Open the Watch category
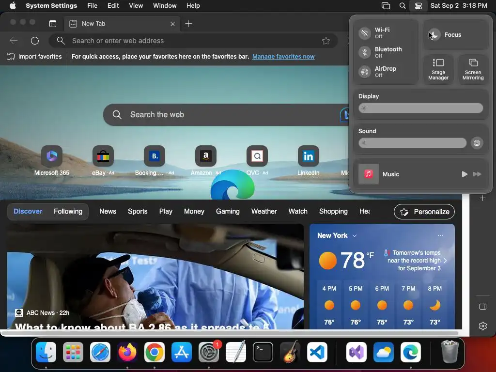 298,211
